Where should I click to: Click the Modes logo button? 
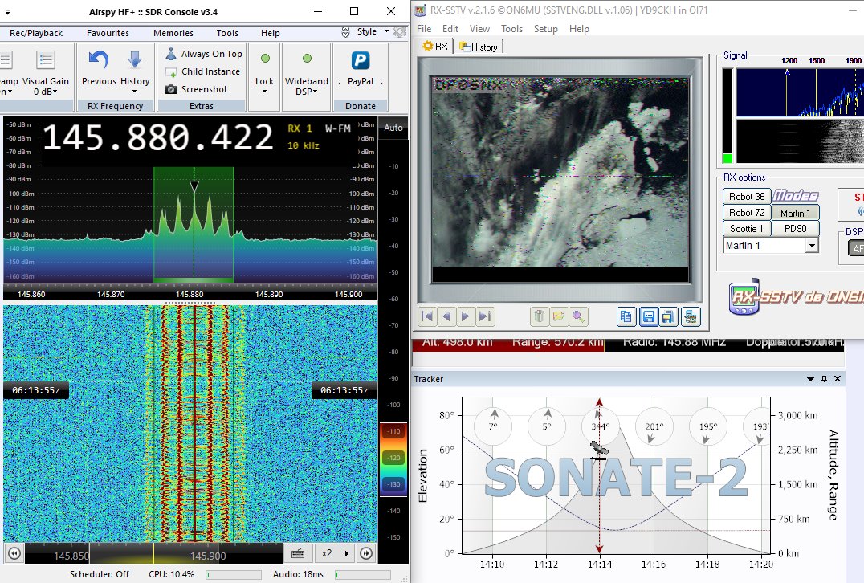point(795,196)
